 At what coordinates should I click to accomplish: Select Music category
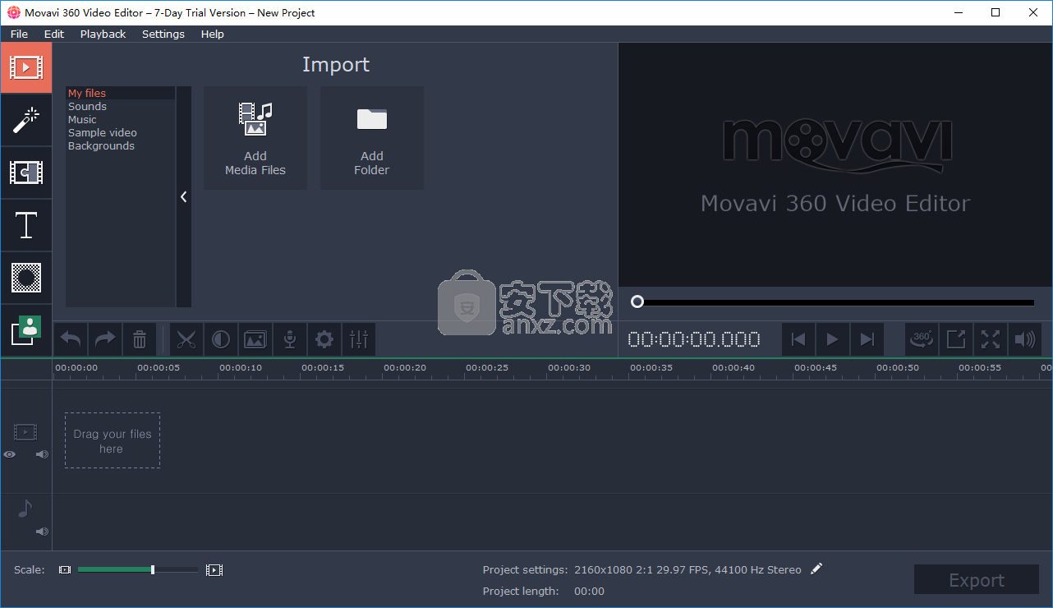pos(121,120)
